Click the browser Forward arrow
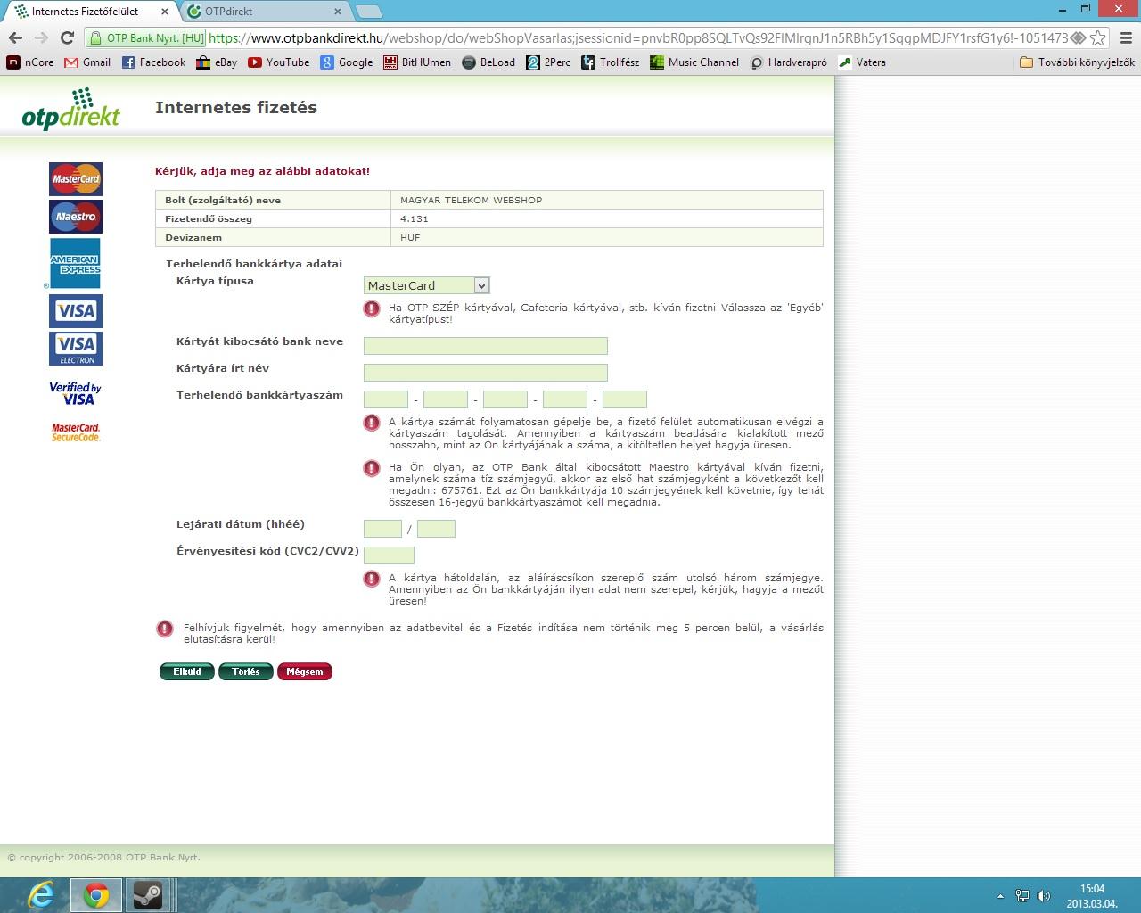Viewport: 1141px width, 913px height. (41, 37)
